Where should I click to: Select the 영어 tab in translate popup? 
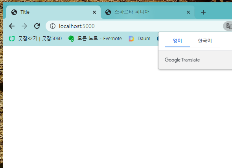click(177, 41)
